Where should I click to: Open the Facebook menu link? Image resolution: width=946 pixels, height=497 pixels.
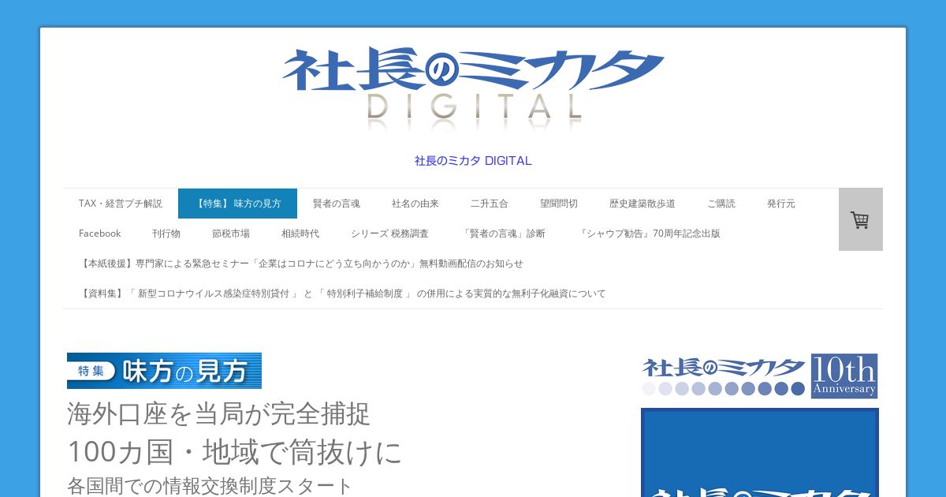point(99,234)
